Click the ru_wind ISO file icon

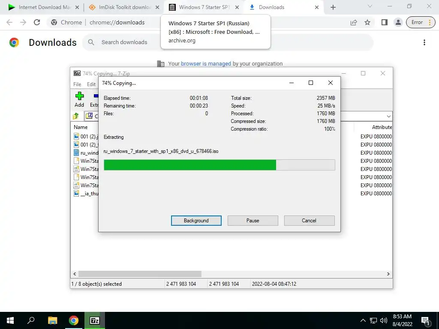pyautogui.click(x=76, y=153)
